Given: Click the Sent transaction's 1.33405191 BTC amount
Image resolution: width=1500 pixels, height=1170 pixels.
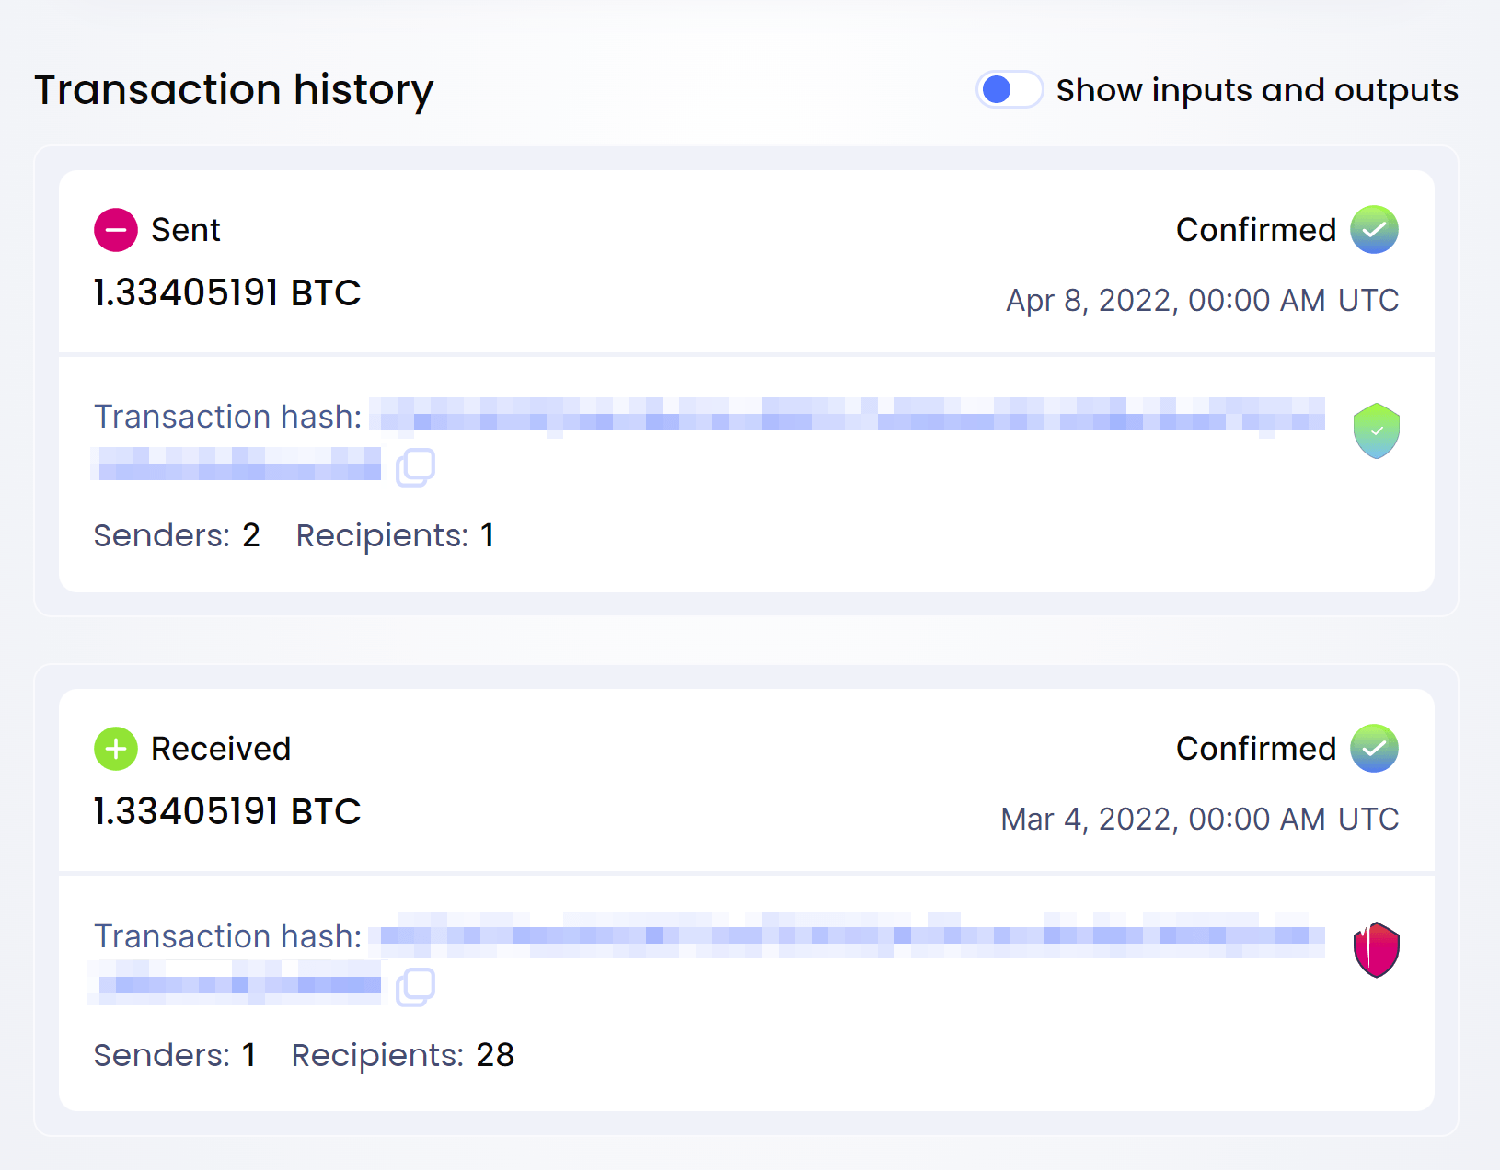Looking at the screenshot, I should pyautogui.click(x=227, y=293).
